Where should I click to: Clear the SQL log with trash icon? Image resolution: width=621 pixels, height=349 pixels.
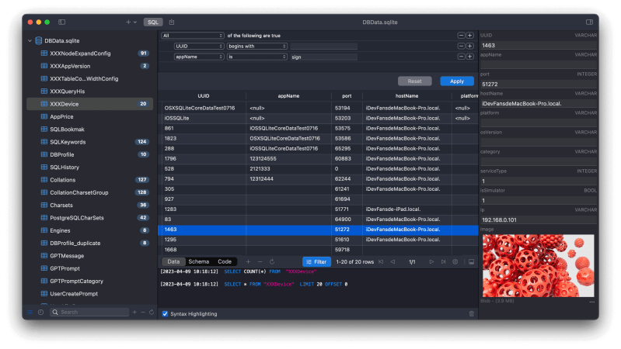pos(471,314)
